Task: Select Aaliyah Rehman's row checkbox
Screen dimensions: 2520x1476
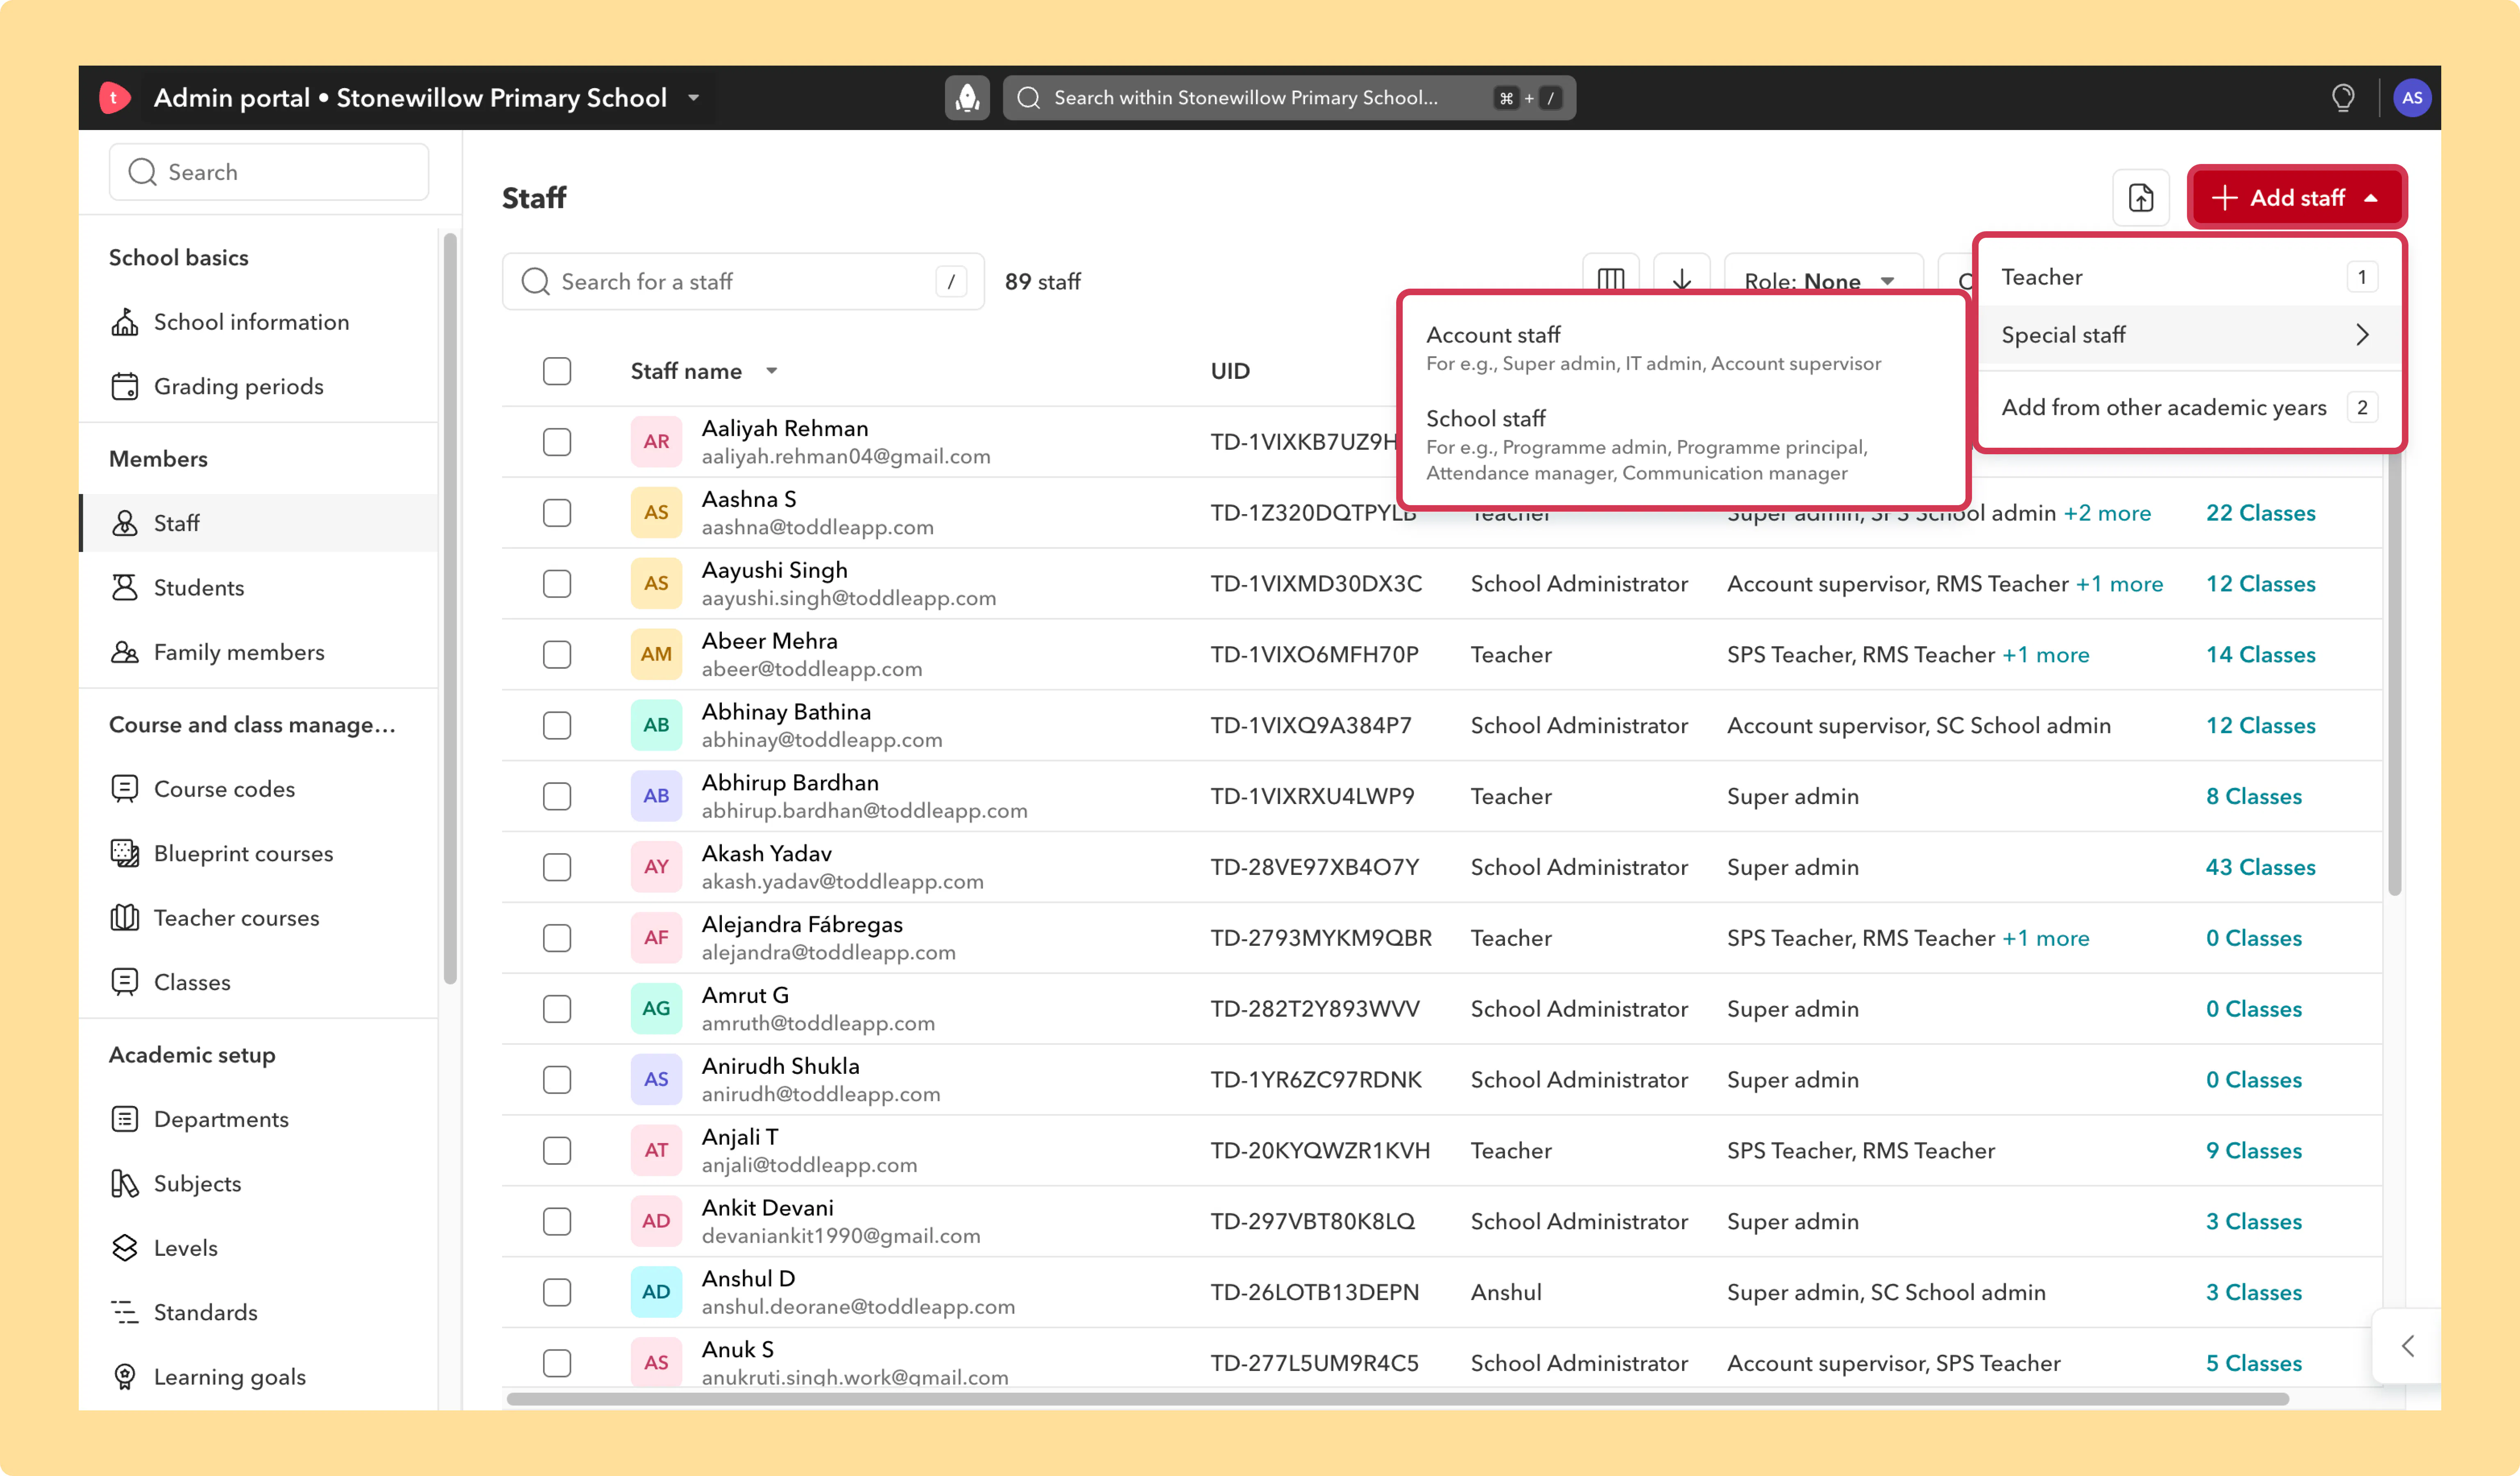Action: click(x=557, y=442)
